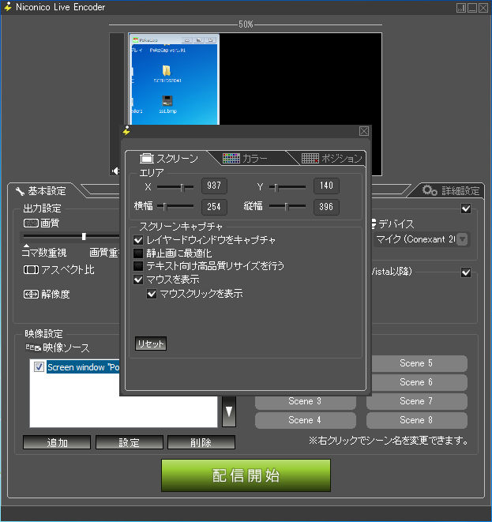
Task: Select Scene 3
Action: point(306,401)
